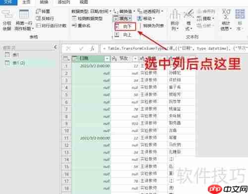
Task: Open the 拆分列 dropdown
Action: [x=175, y=20]
